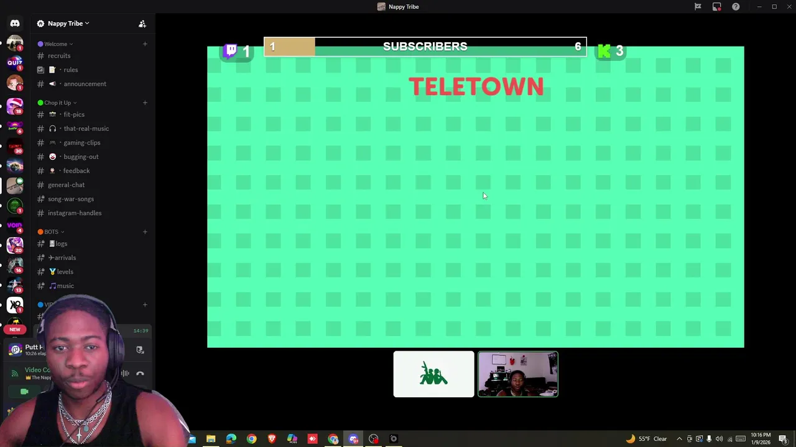Open Microsoft 365 from the taskbar
This screenshot has width=796, height=447.
[292, 439]
